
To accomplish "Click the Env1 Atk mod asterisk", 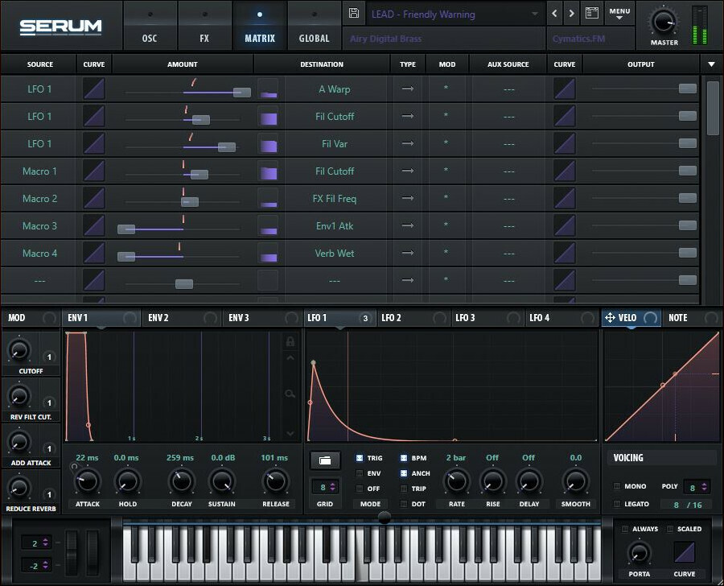I will [x=446, y=225].
